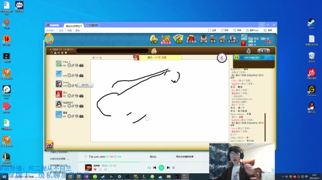Open the 公告 announcement horn icon
The height and width of the screenshot is (180, 322).
point(153,39)
